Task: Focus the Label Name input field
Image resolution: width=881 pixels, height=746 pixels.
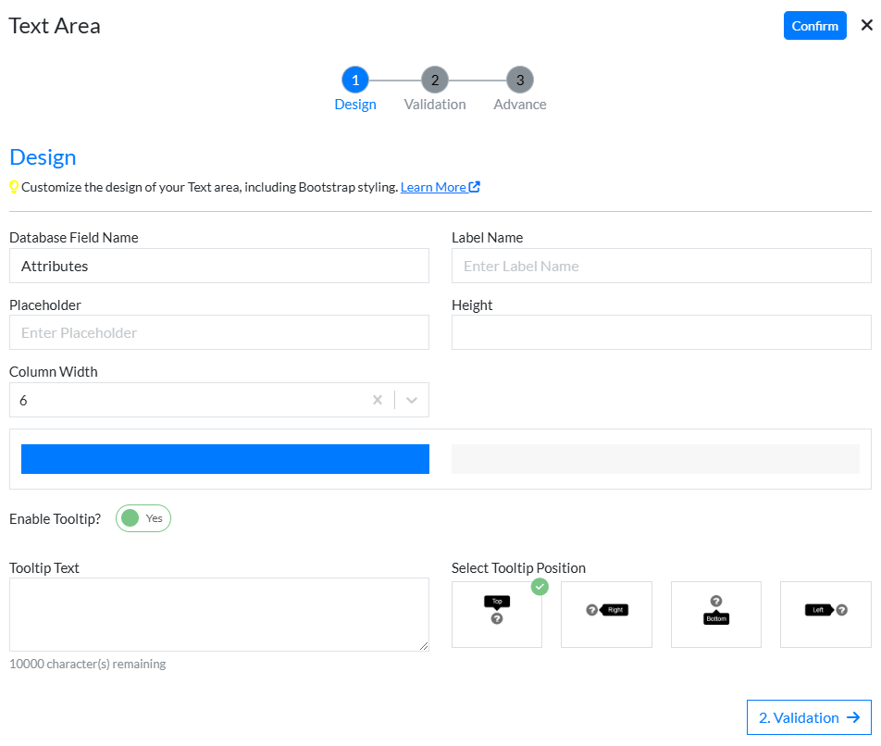Action: pos(661,266)
